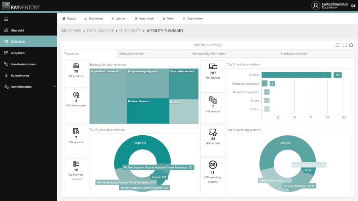Screen dimensions: 358x201
Task: Select the Runtime libraries treemap tile
Action: [148, 111]
